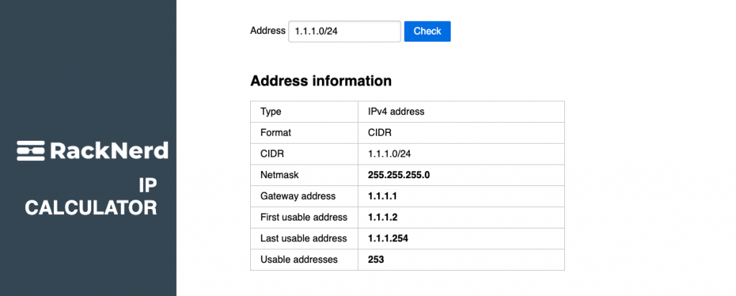The image size is (736, 296).
Task: Click the Last usable address row label
Action: [x=304, y=239]
